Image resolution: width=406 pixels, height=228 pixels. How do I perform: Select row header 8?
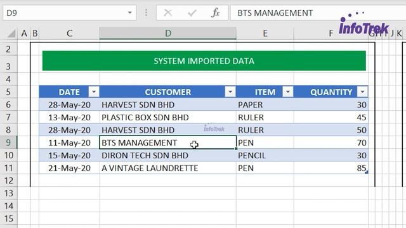click(8, 130)
